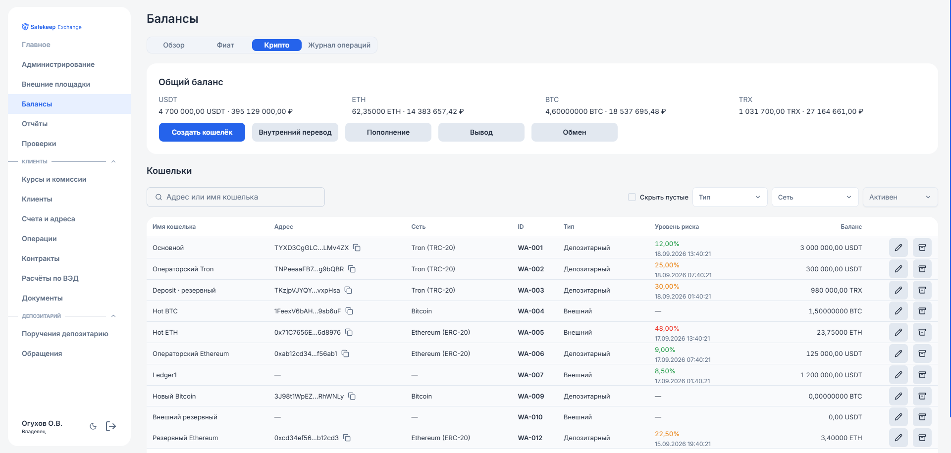This screenshot has height=453, width=951.
Task: Log out using the exit icon
Action: click(111, 426)
